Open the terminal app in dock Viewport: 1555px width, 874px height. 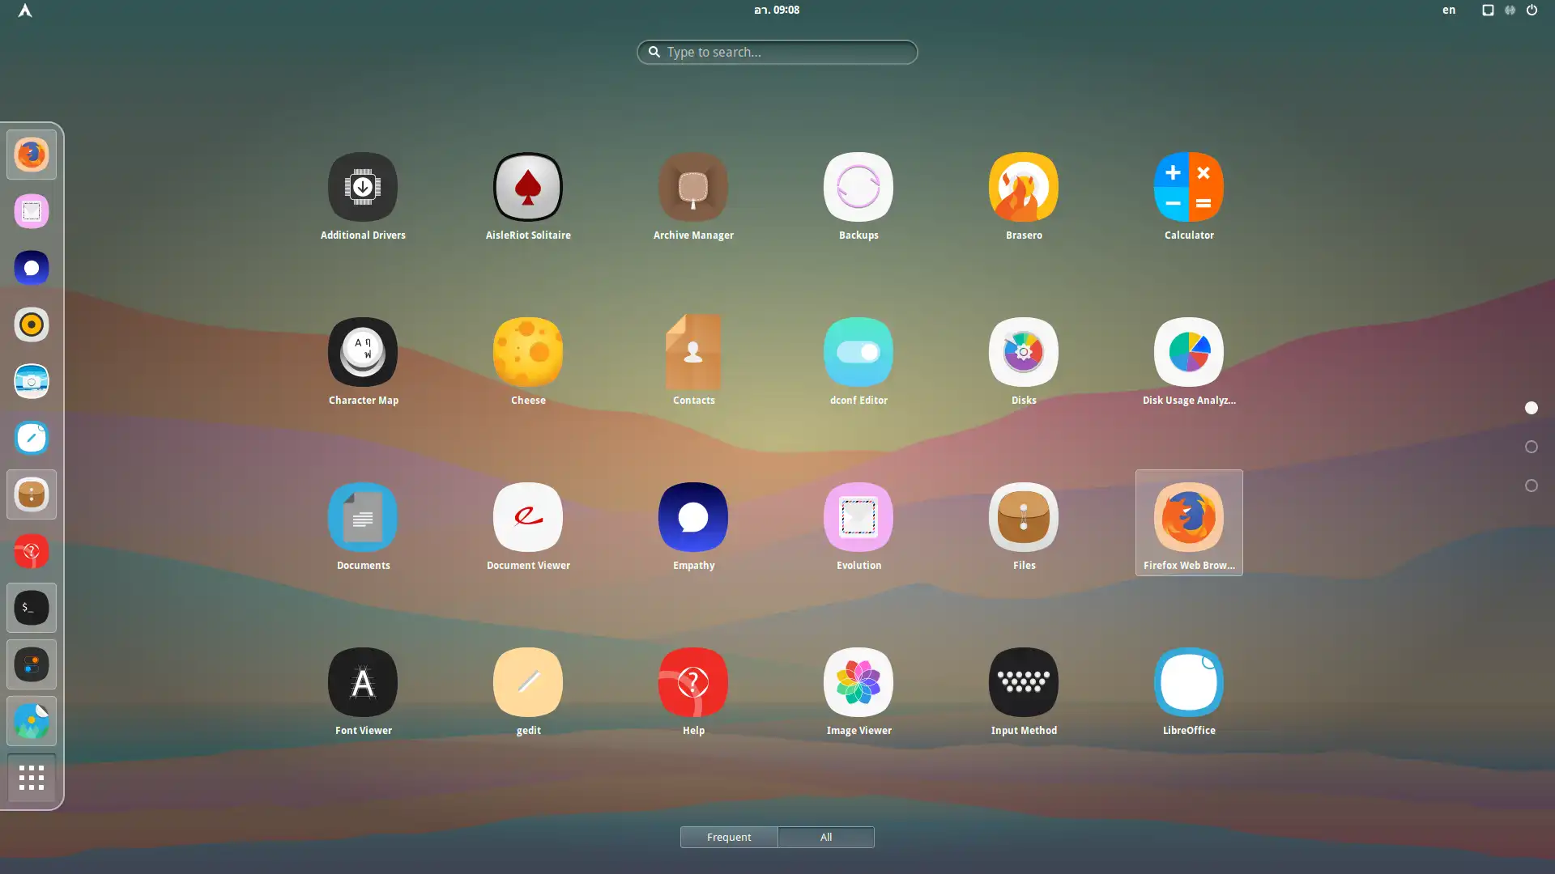(31, 607)
